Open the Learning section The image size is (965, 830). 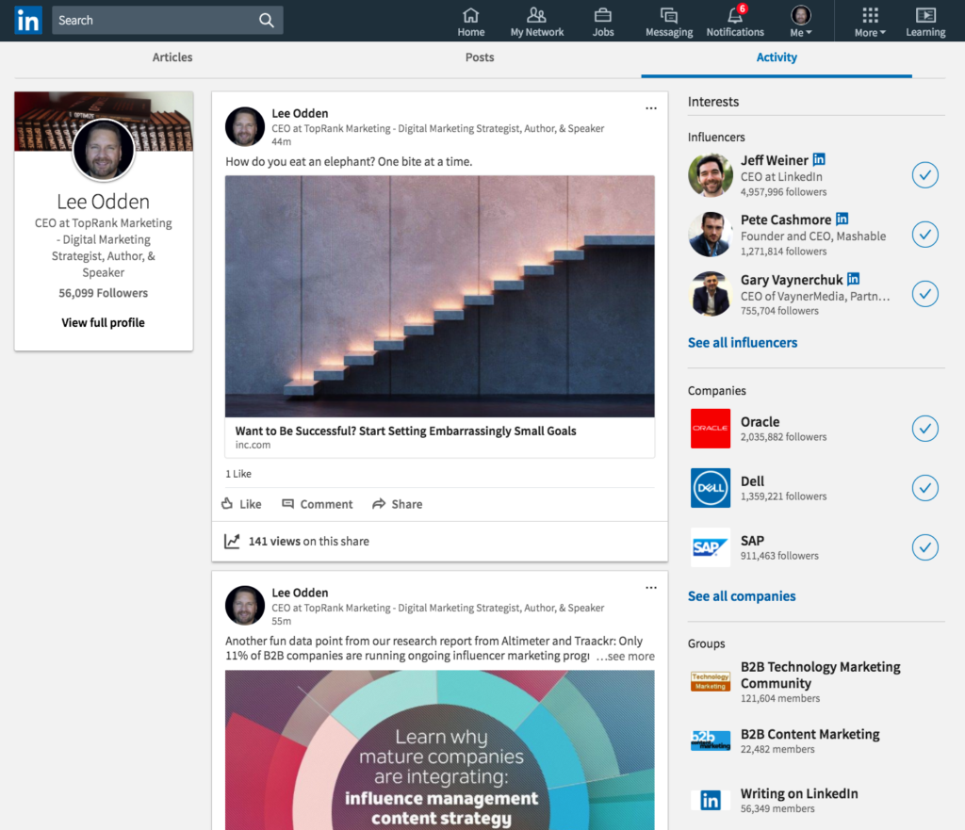[925, 23]
